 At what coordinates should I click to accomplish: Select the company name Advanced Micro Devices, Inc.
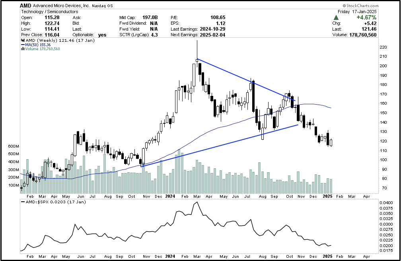[61, 6]
